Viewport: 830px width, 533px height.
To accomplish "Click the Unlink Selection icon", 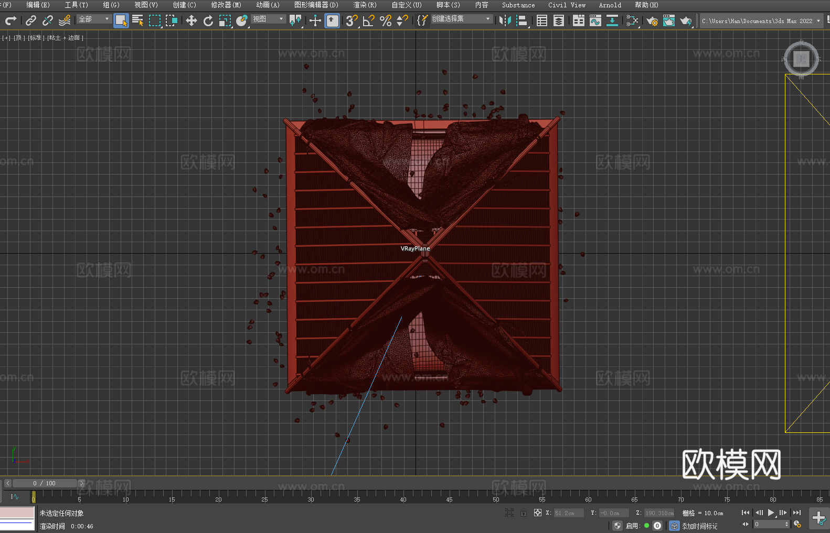I will pos(48,20).
